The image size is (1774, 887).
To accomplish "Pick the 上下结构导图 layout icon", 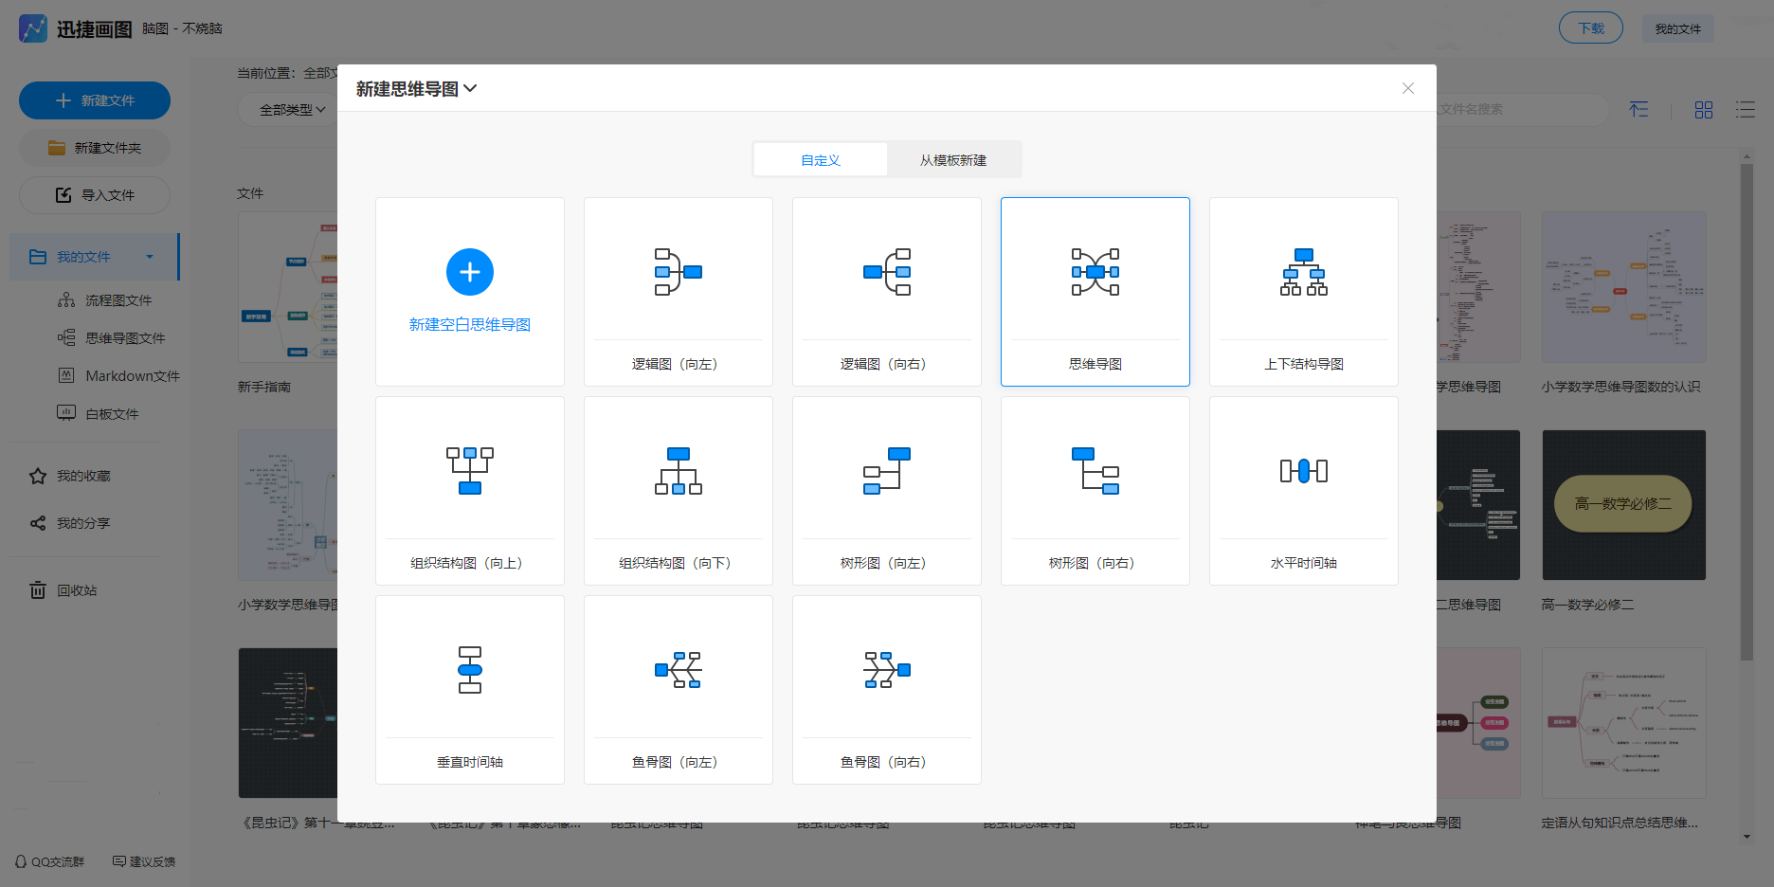I will coord(1303,272).
